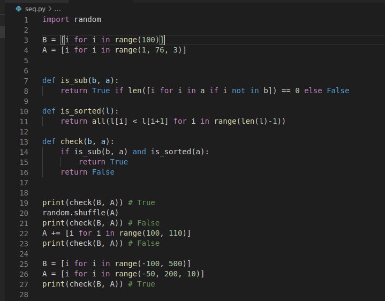Click line number 7 in the gutter
385x301 pixels.
26,81
